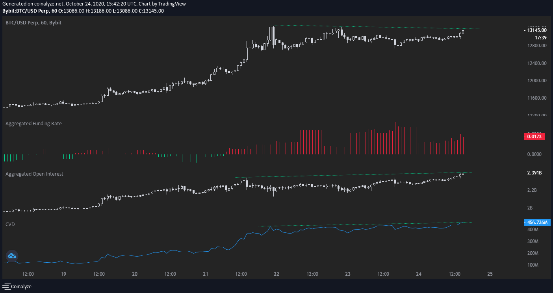Viewport: 553px width, 293px height.
Task: Click the 17:39 candle countdown label
Action: tap(540, 38)
